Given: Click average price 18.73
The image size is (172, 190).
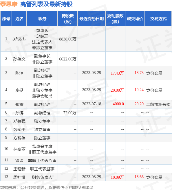Looking at the screenshot, I should [x=139, y=73].
